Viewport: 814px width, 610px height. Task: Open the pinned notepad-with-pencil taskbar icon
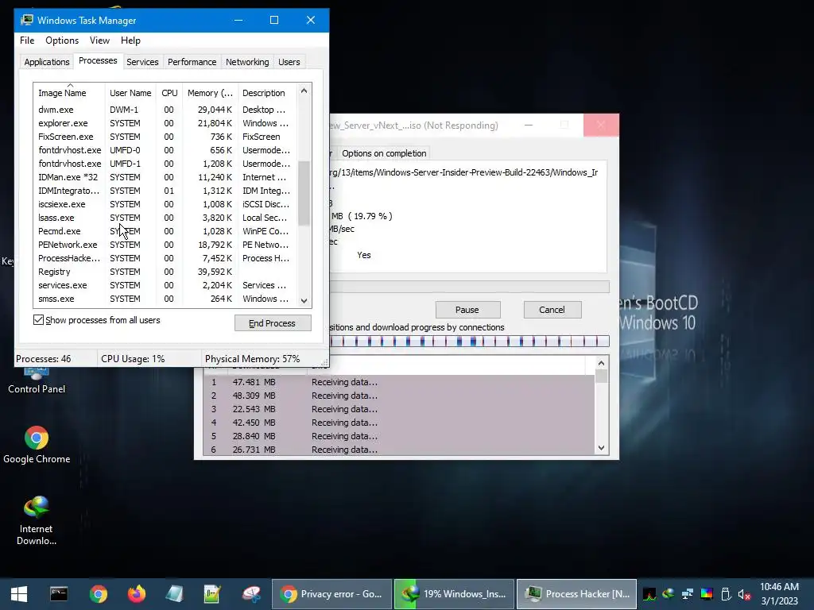(x=212, y=594)
